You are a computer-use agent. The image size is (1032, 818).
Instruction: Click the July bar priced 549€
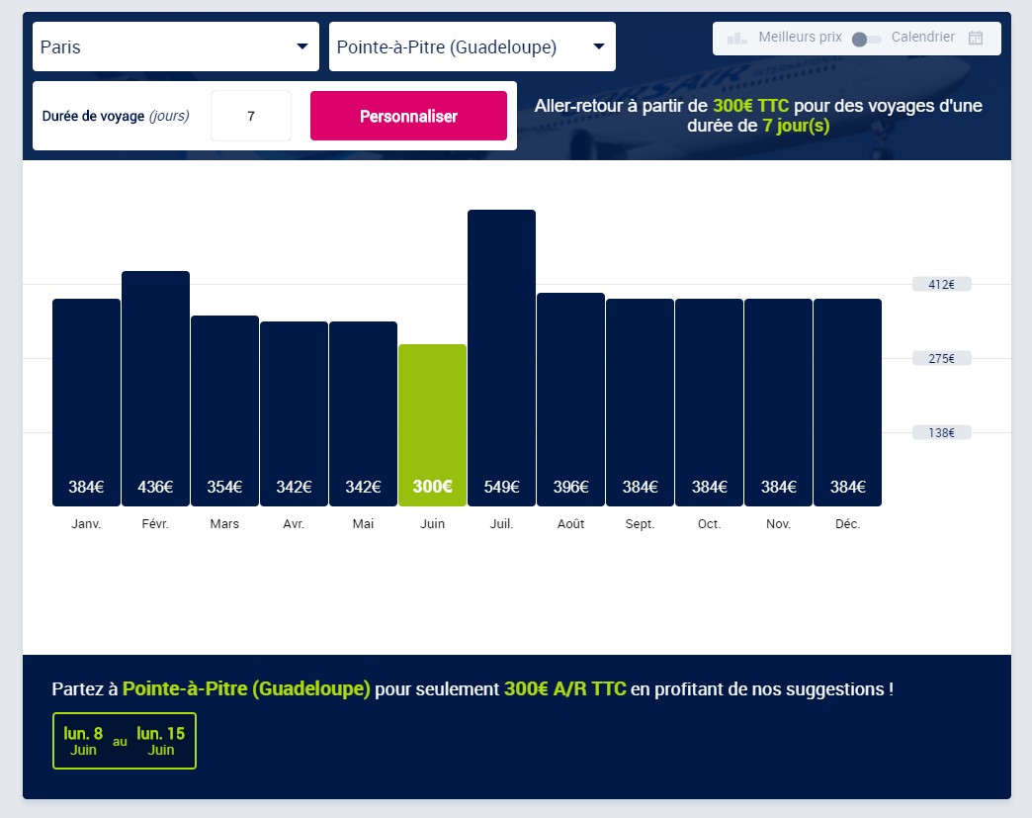click(501, 358)
